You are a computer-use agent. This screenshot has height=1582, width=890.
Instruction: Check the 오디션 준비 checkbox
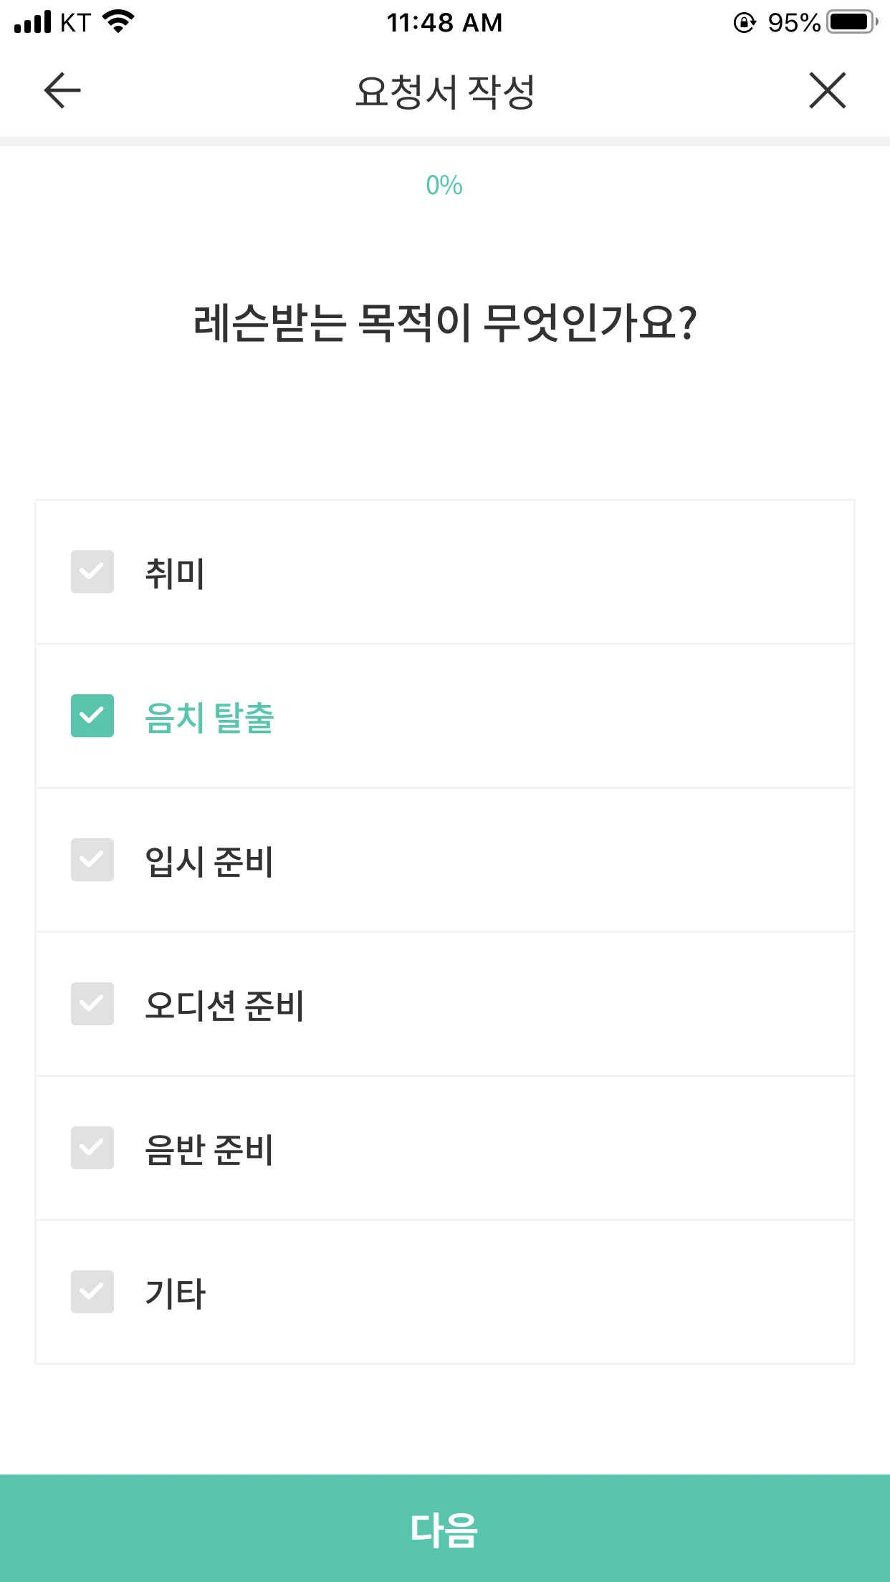click(92, 1004)
